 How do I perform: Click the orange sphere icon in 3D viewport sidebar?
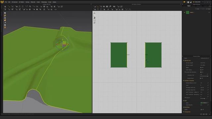coord(5,27)
